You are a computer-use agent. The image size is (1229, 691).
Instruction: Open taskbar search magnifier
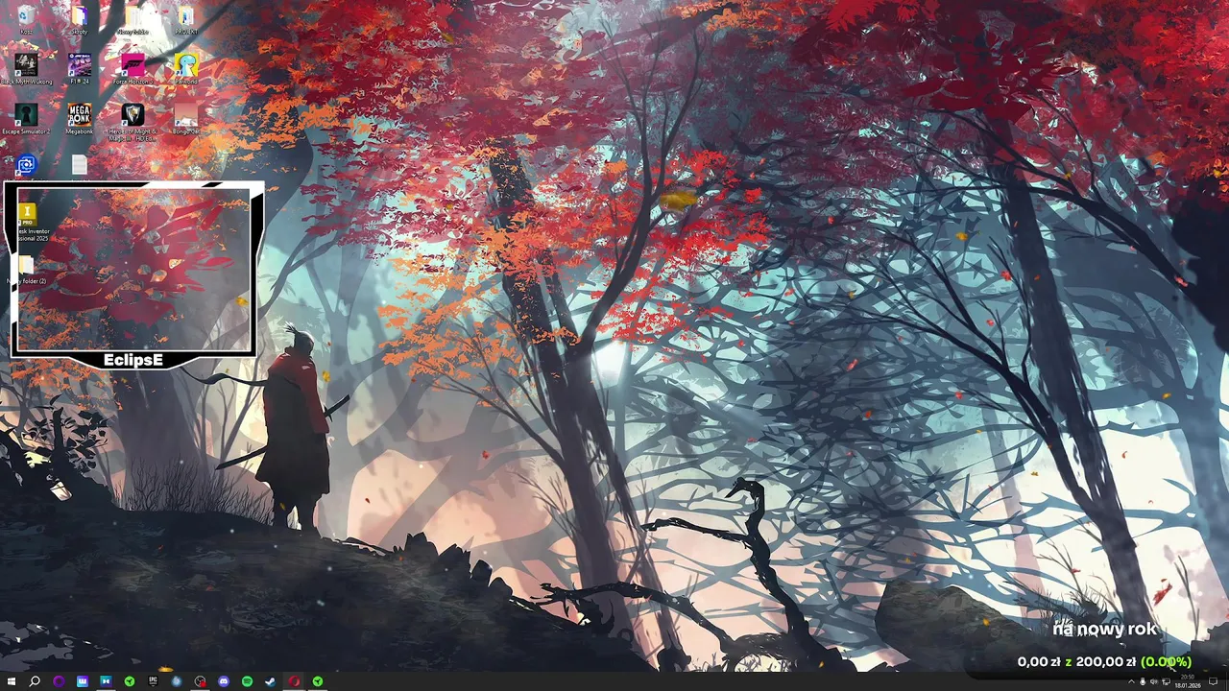click(x=35, y=681)
